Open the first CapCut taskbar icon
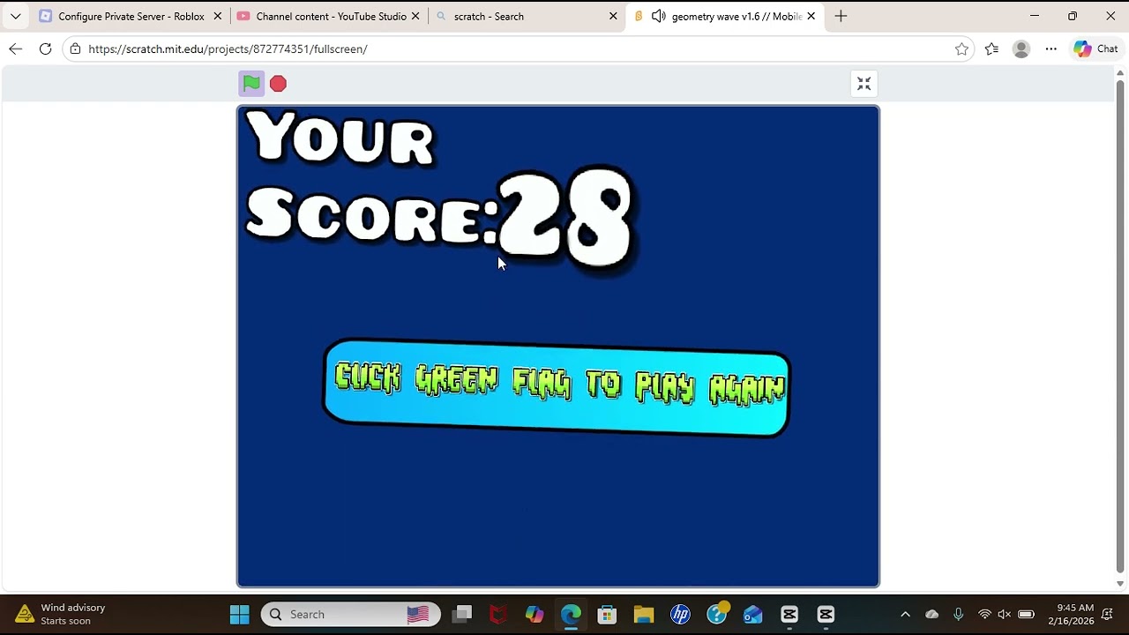The image size is (1129, 635). point(789,615)
